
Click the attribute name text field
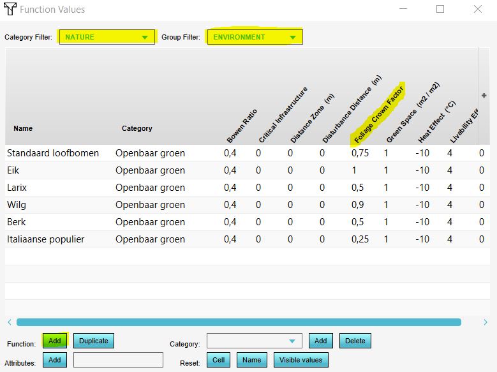tap(118, 360)
